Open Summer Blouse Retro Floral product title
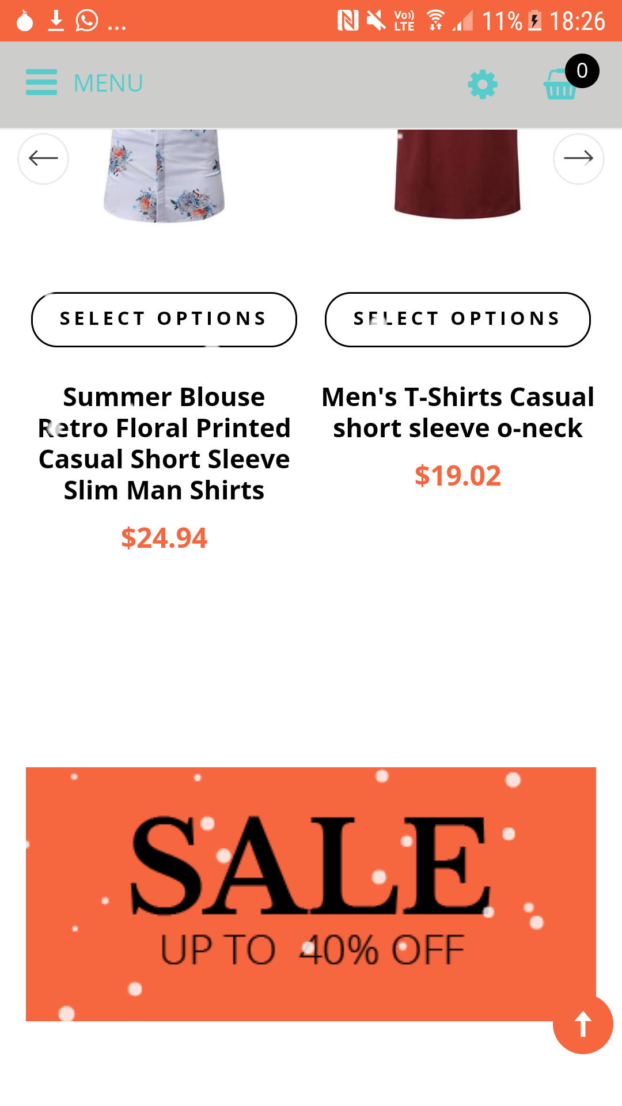 pos(164,444)
